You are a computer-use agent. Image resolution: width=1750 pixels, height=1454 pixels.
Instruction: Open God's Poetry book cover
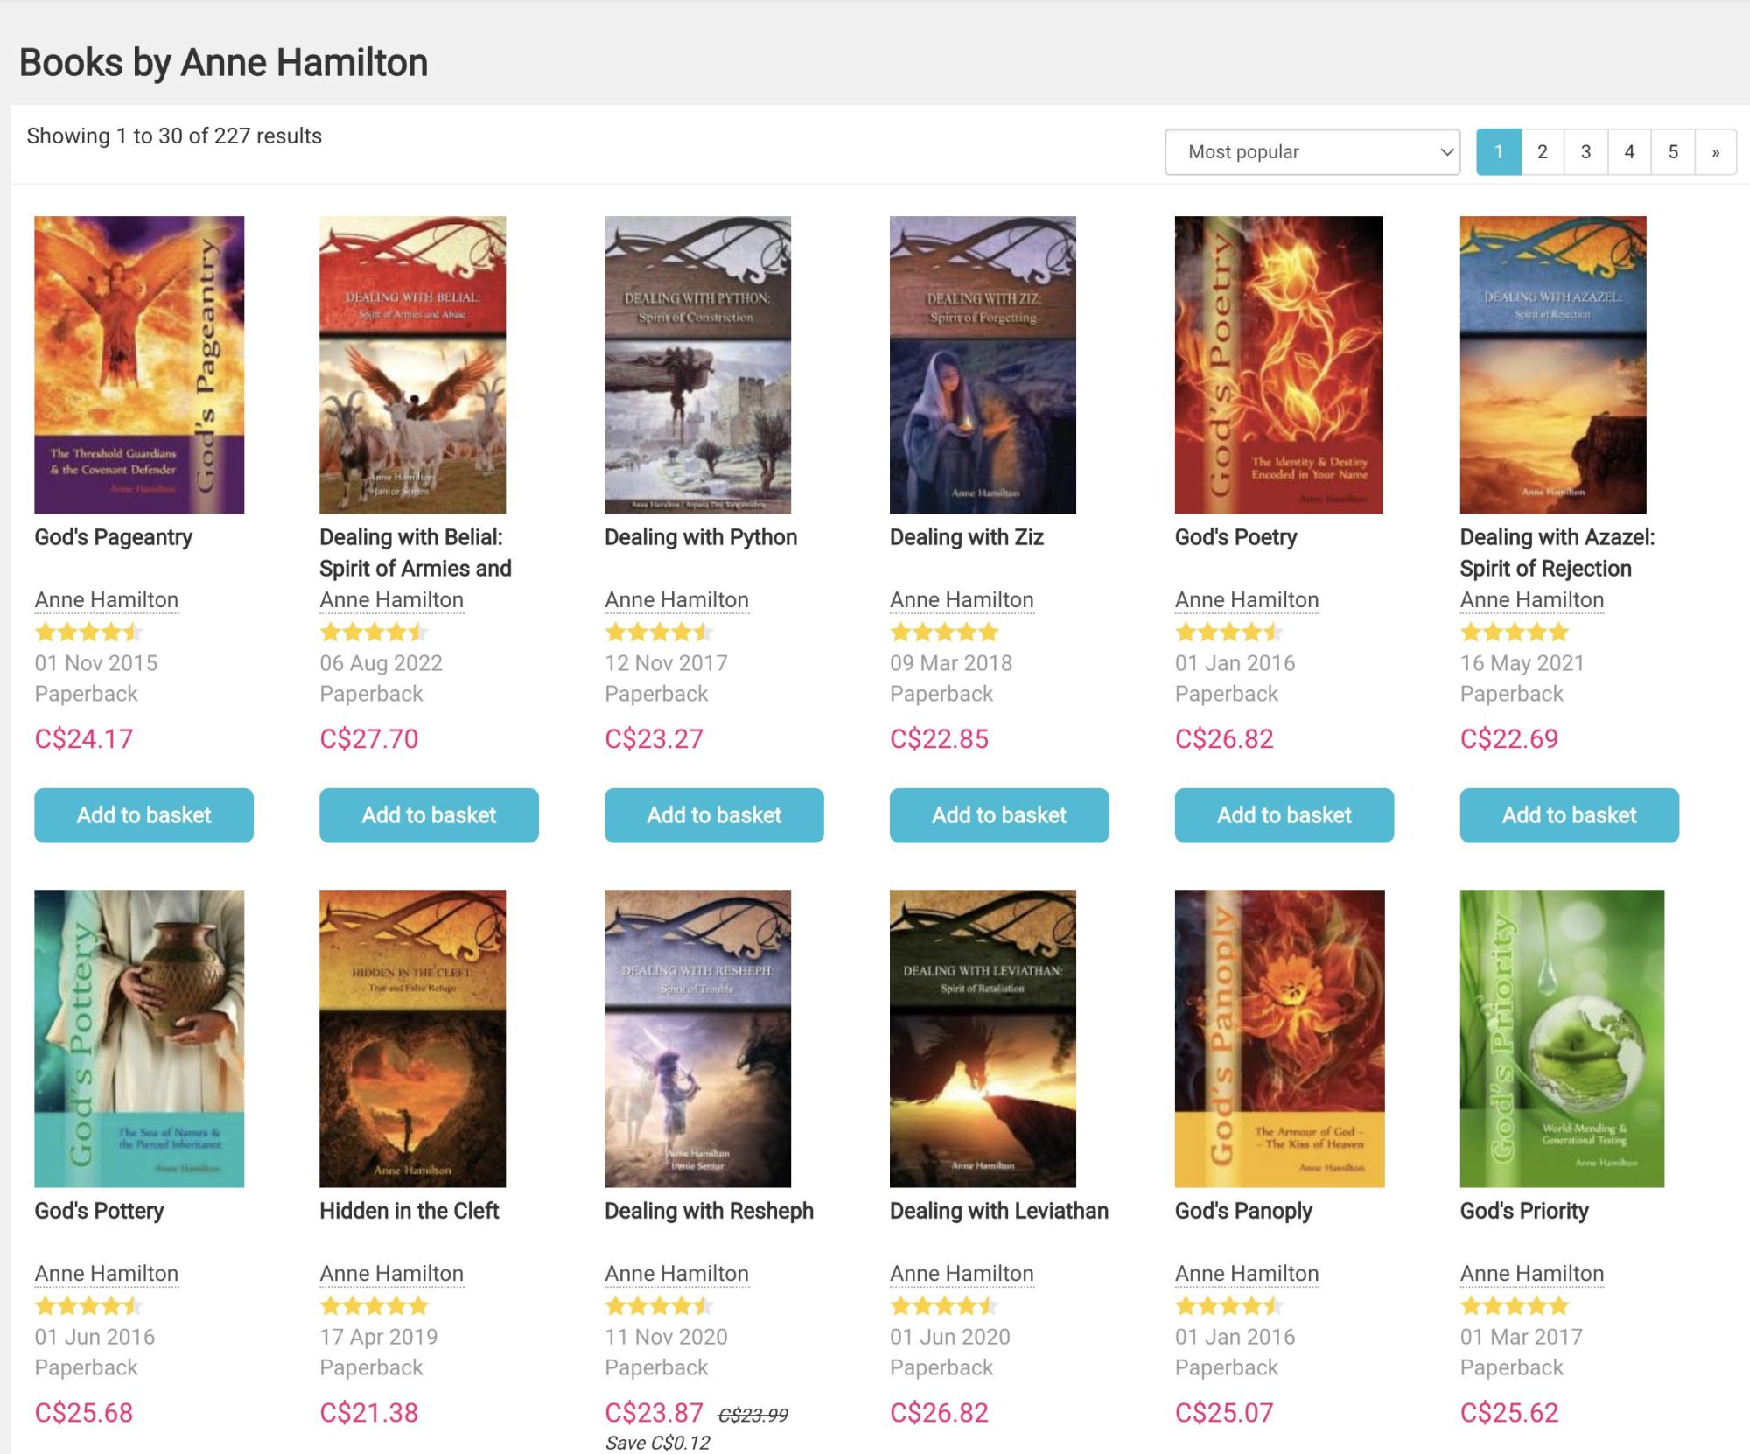pos(1279,365)
